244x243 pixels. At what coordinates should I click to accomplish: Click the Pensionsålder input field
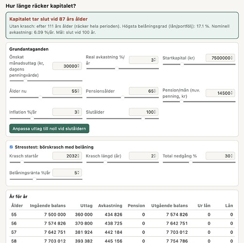pos(143,91)
